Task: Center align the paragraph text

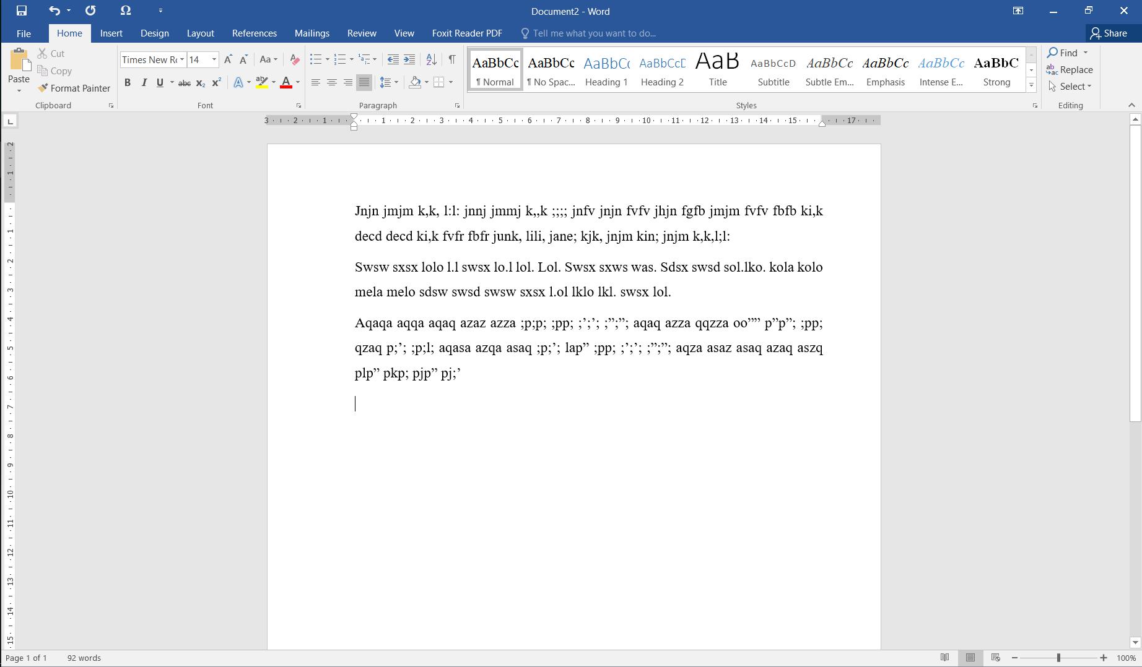Action: point(332,83)
